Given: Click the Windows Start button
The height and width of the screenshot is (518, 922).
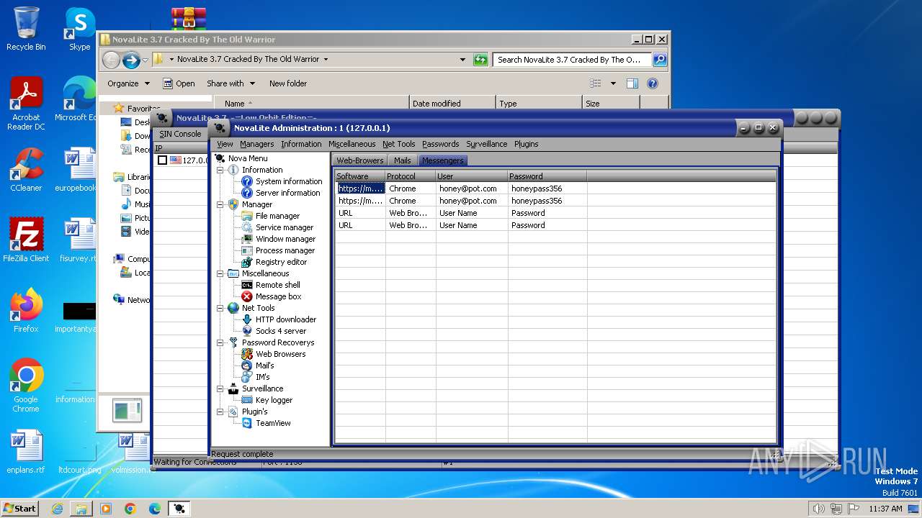Looking at the screenshot, I should tap(20, 509).
